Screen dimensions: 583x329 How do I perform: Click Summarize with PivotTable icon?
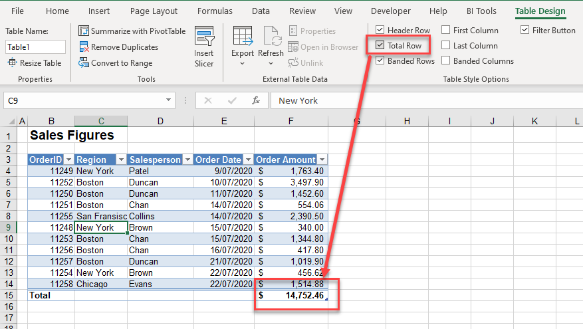[x=84, y=31]
